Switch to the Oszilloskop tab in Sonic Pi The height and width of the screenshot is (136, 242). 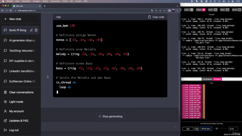(x=207, y=79)
